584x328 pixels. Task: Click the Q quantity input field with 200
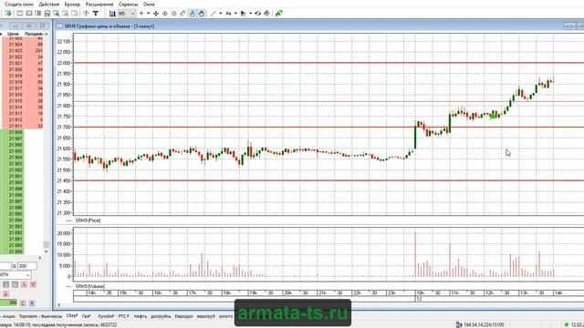(27, 266)
